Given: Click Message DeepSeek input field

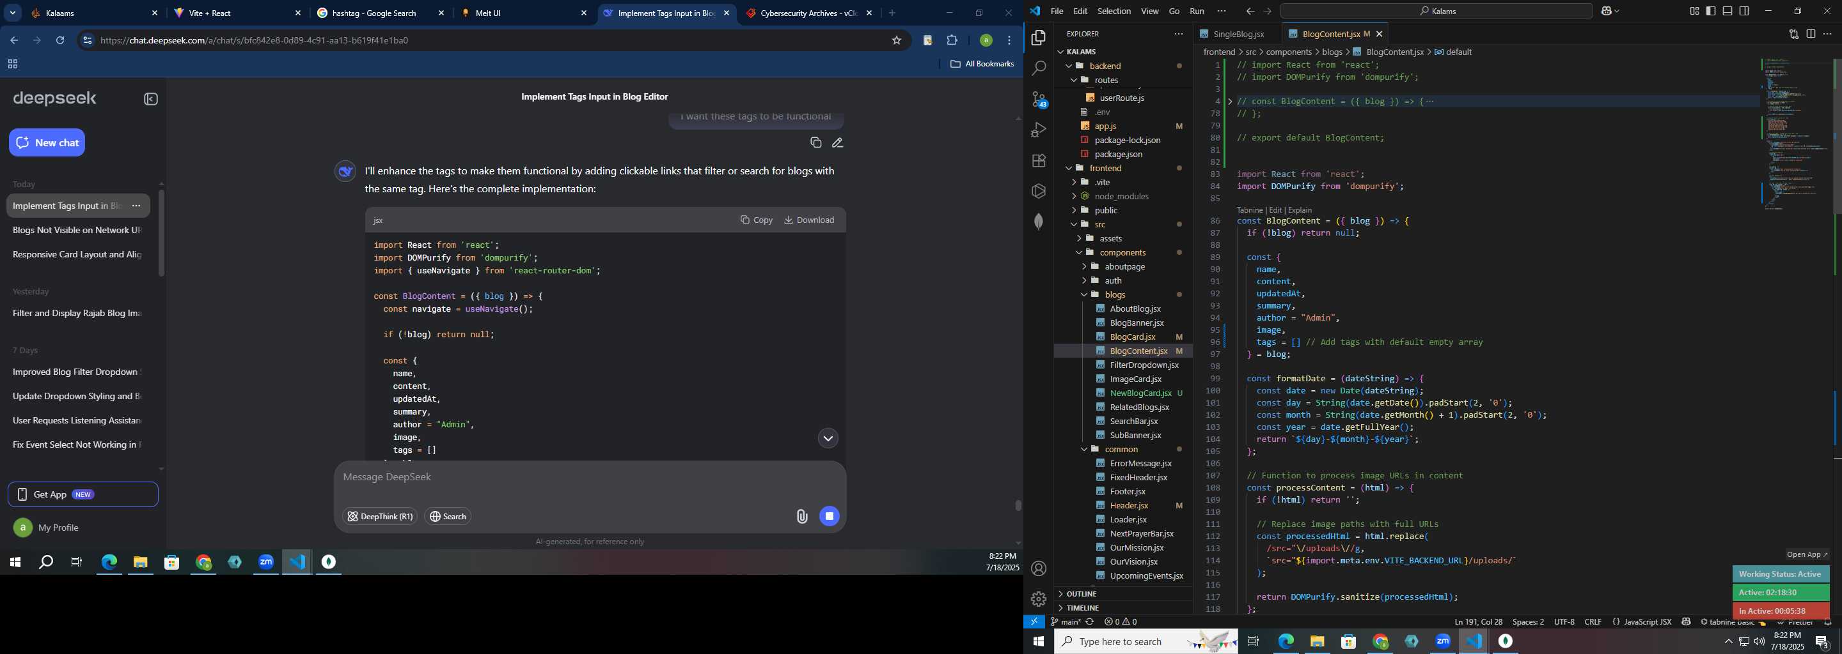Looking at the screenshot, I should pos(590,477).
